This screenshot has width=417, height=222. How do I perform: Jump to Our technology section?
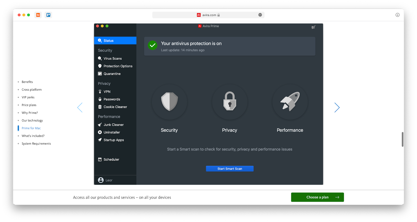[32, 120]
